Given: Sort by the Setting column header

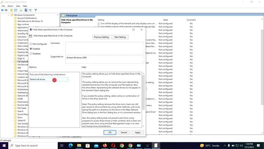Looking at the screenshot, I should click(101, 20).
